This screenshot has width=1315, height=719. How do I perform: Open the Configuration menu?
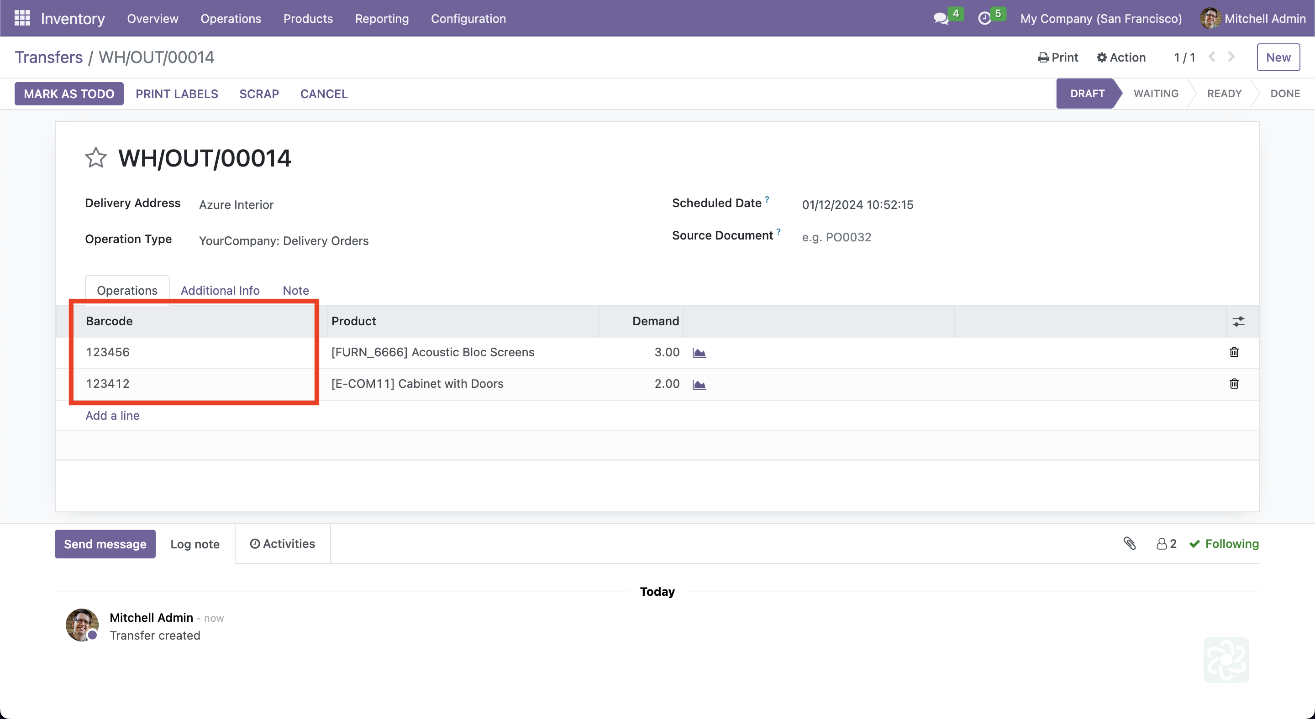click(468, 19)
